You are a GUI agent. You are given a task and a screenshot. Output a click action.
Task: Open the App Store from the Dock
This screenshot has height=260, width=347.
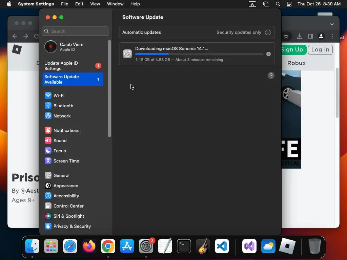coord(127,246)
